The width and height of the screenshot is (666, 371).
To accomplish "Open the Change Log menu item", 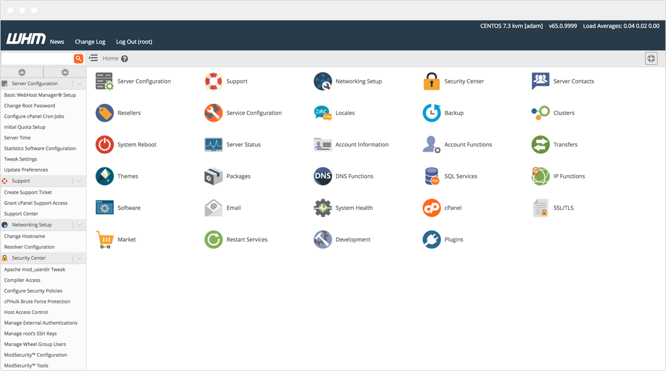I will coord(90,42).
